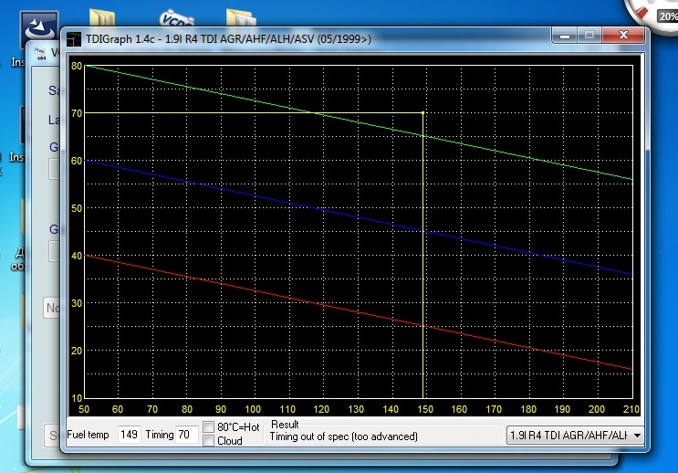The height and width of the screenshot is (473, 678).
Task: Click the TDIGraph icon in the title bar
Action: point(73,38)
